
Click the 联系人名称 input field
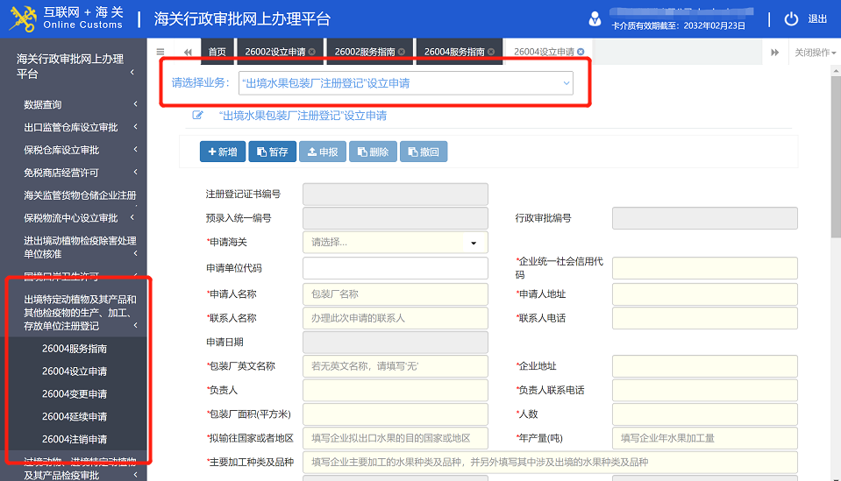[x=396, y=318]
